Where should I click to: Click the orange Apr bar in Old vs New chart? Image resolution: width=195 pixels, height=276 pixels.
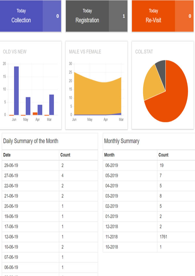35,114
